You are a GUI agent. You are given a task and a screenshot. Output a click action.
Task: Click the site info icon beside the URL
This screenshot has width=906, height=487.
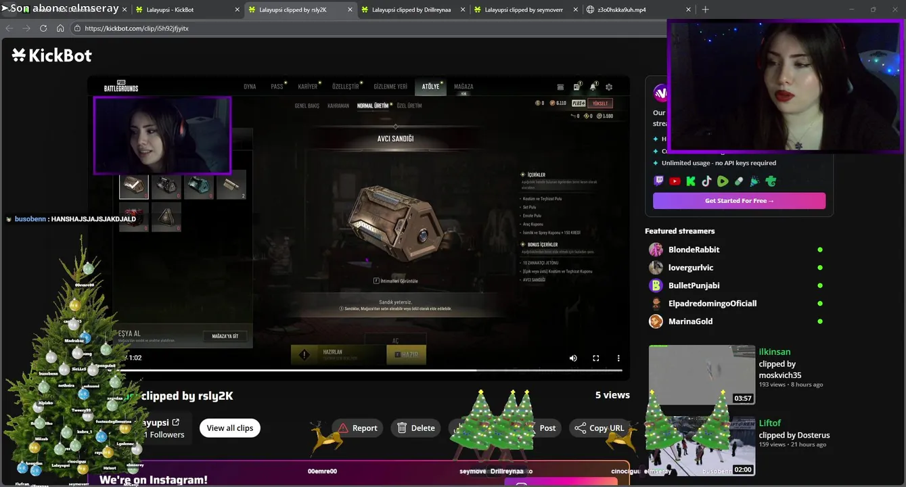point(77,28)
